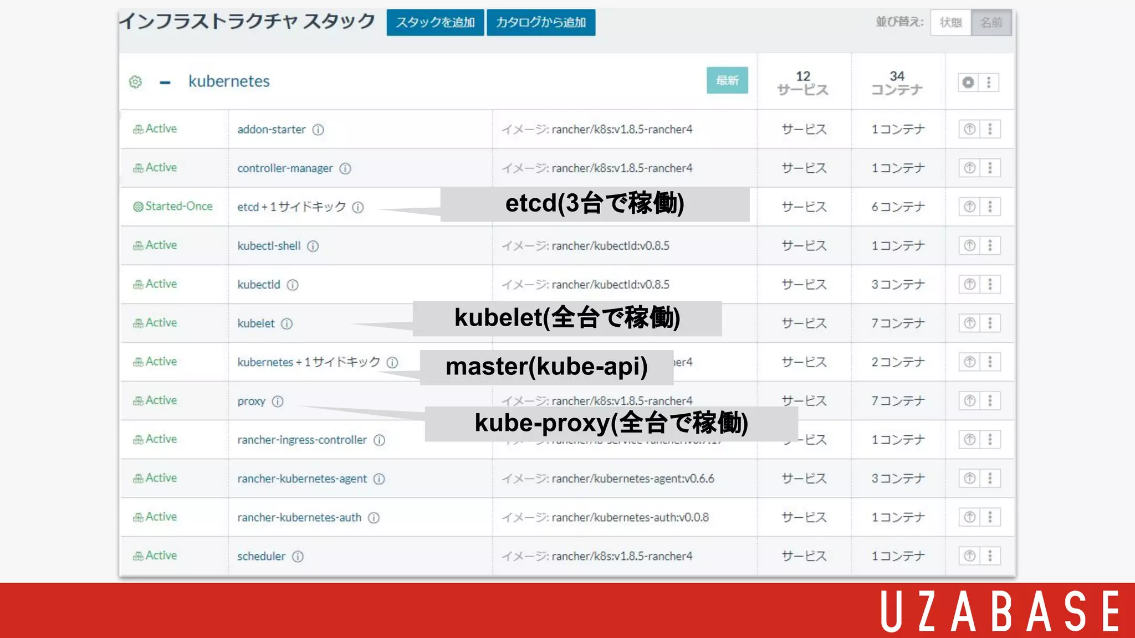Show info for scheduler service
This screenshot has height=638, width=1135.
point(298,556)
